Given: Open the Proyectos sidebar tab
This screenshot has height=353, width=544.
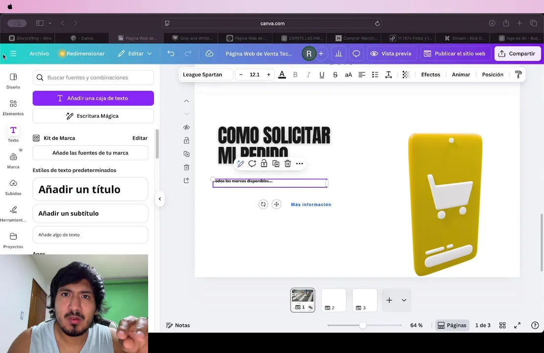Looking at the screenshot, I should pos(13,241).
